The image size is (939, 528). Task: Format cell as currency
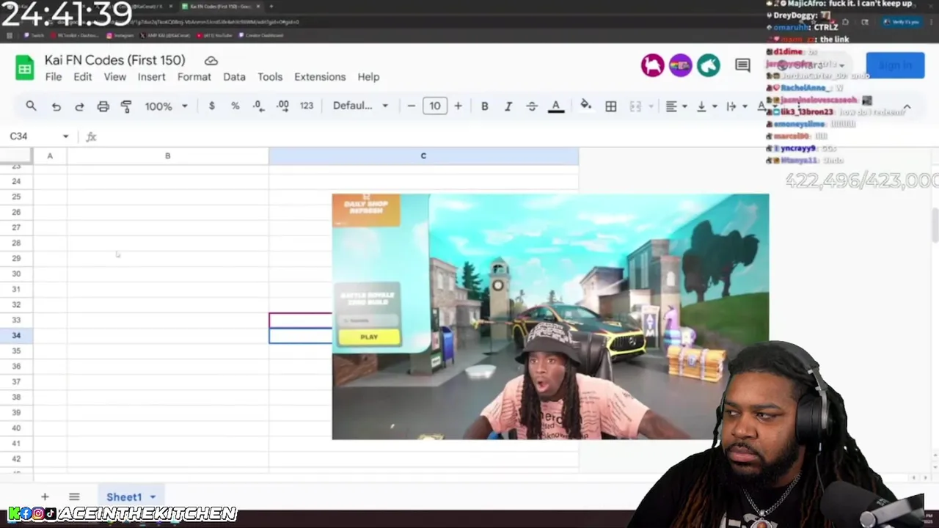(211, 106)
